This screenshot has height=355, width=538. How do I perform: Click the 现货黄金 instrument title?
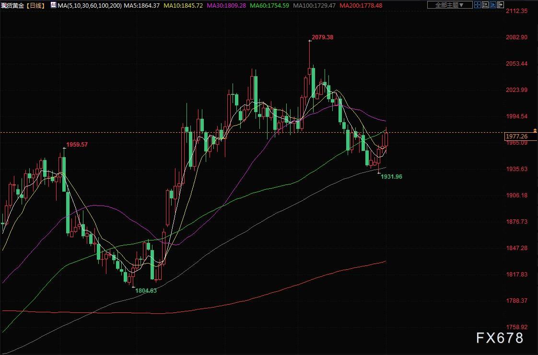tap(12, 5)
